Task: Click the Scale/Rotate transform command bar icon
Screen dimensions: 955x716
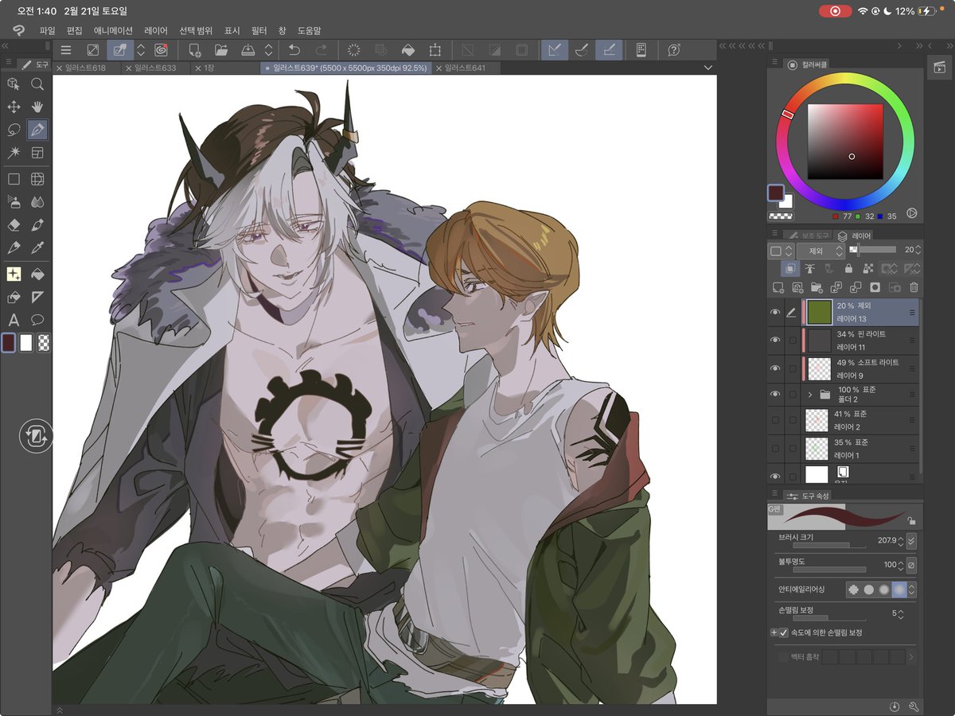Action: click(x=435, y=50)
